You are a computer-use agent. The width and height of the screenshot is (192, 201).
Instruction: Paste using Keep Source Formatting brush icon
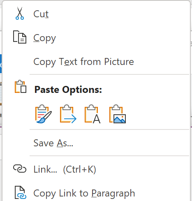[44, 114]
